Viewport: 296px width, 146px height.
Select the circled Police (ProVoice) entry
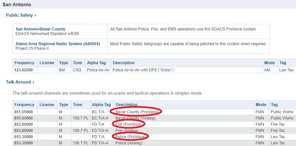pos(131,137)
